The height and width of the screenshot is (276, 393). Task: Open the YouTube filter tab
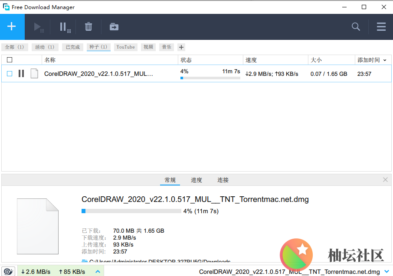click(x=125, y=47)
